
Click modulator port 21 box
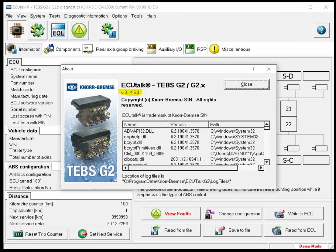[x=289, y=109]
